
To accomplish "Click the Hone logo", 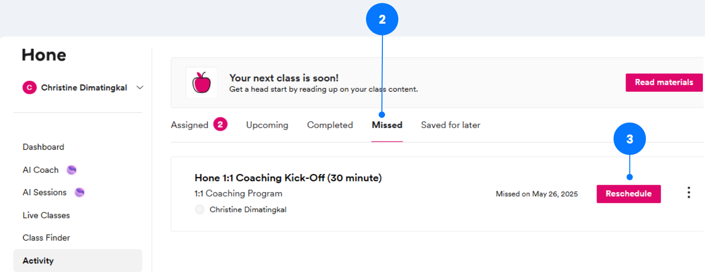I will pos(44,55).
